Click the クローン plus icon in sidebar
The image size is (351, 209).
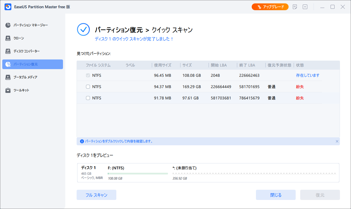click(8, 38)
